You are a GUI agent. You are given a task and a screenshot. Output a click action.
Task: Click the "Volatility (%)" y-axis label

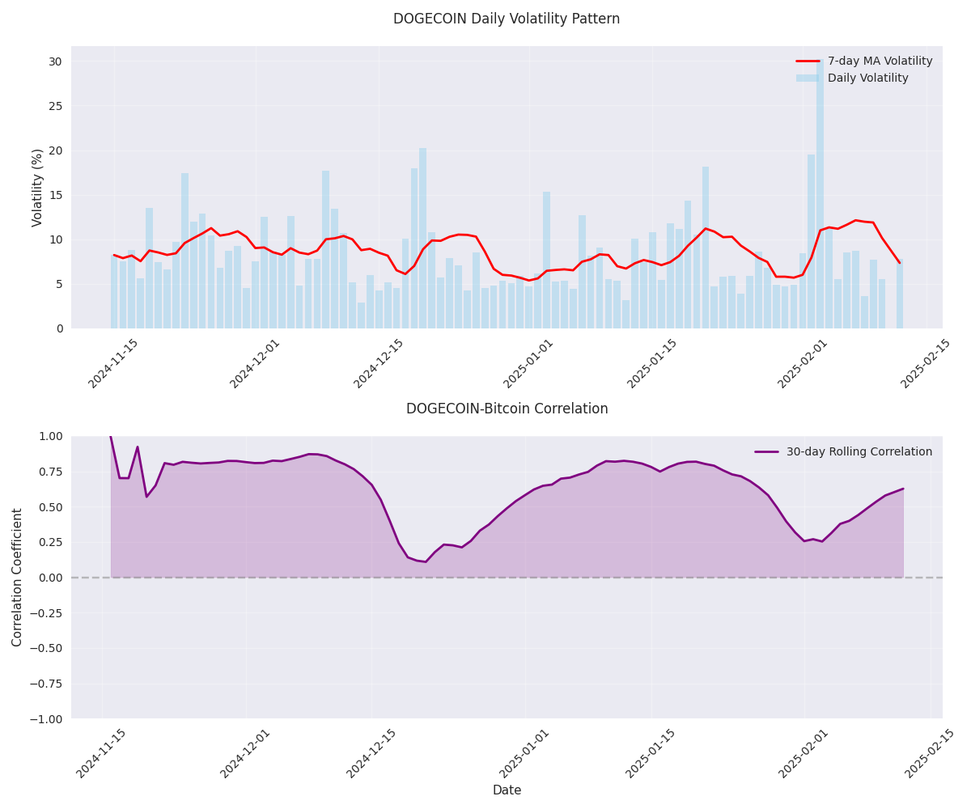tap(37, 188)
